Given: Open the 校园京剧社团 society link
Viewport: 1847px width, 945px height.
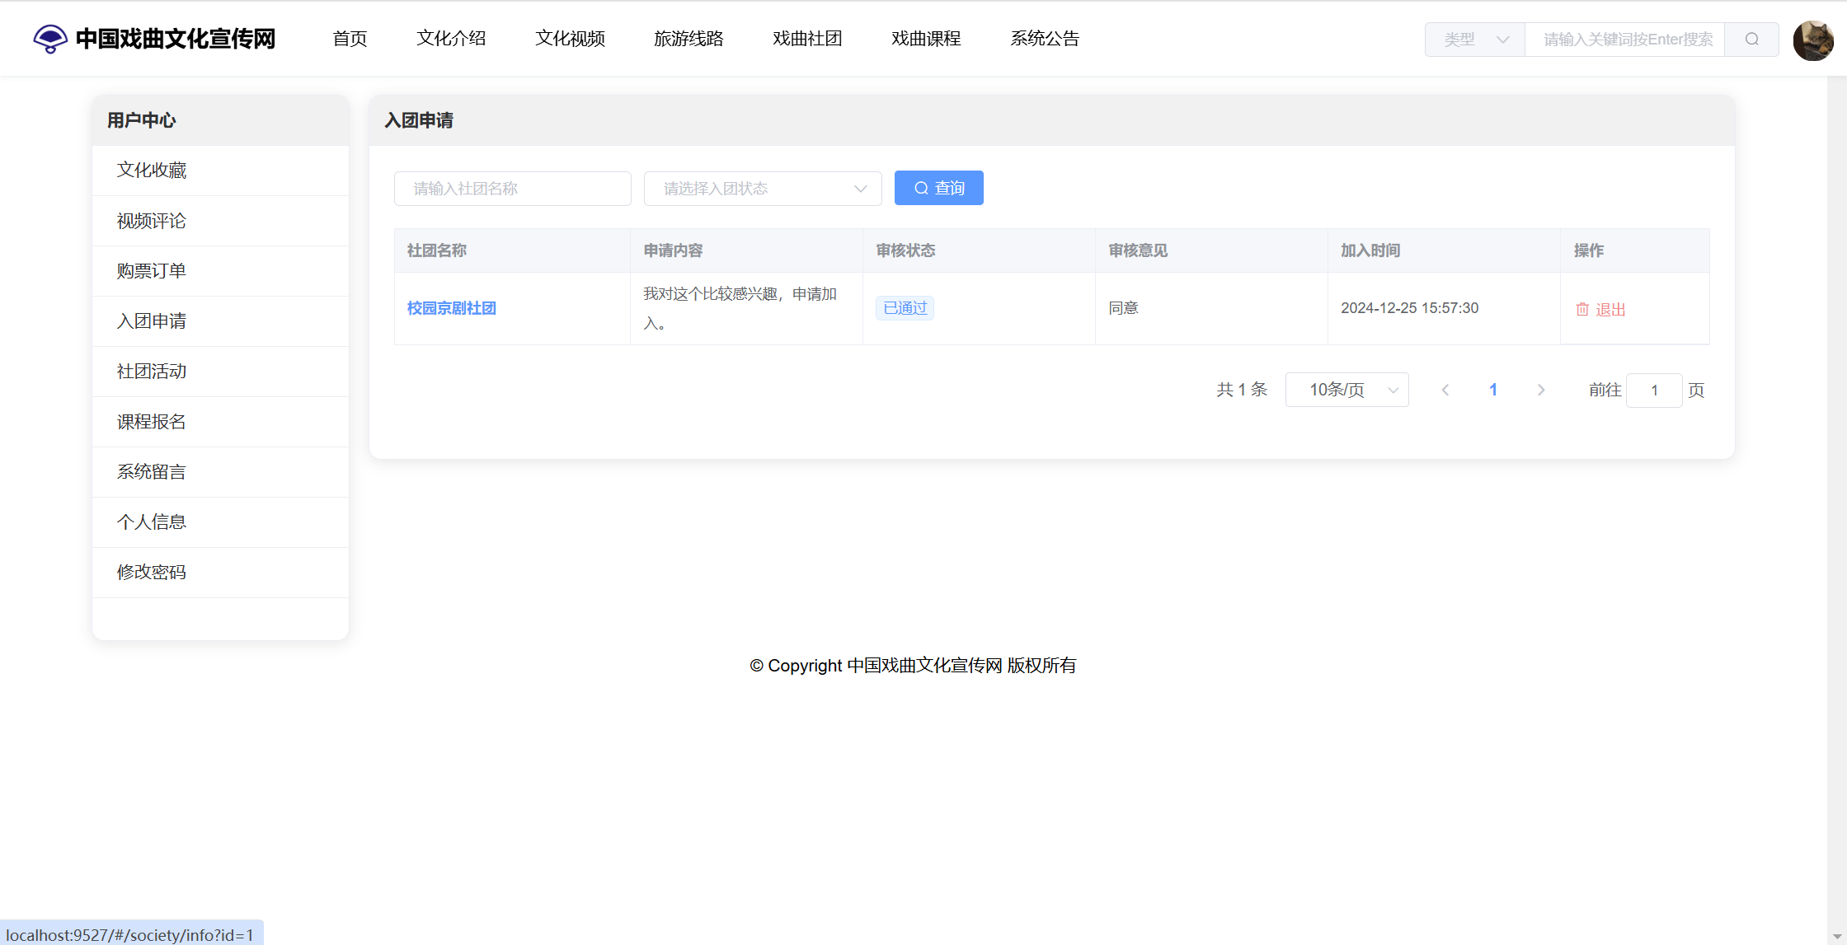Looking at the screenshot, I should (x=451, y=308).
